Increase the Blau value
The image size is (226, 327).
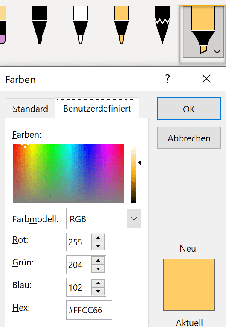pos(98,283)
